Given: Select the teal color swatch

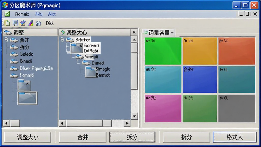Looking at the screenshot, I should point(237,80).
